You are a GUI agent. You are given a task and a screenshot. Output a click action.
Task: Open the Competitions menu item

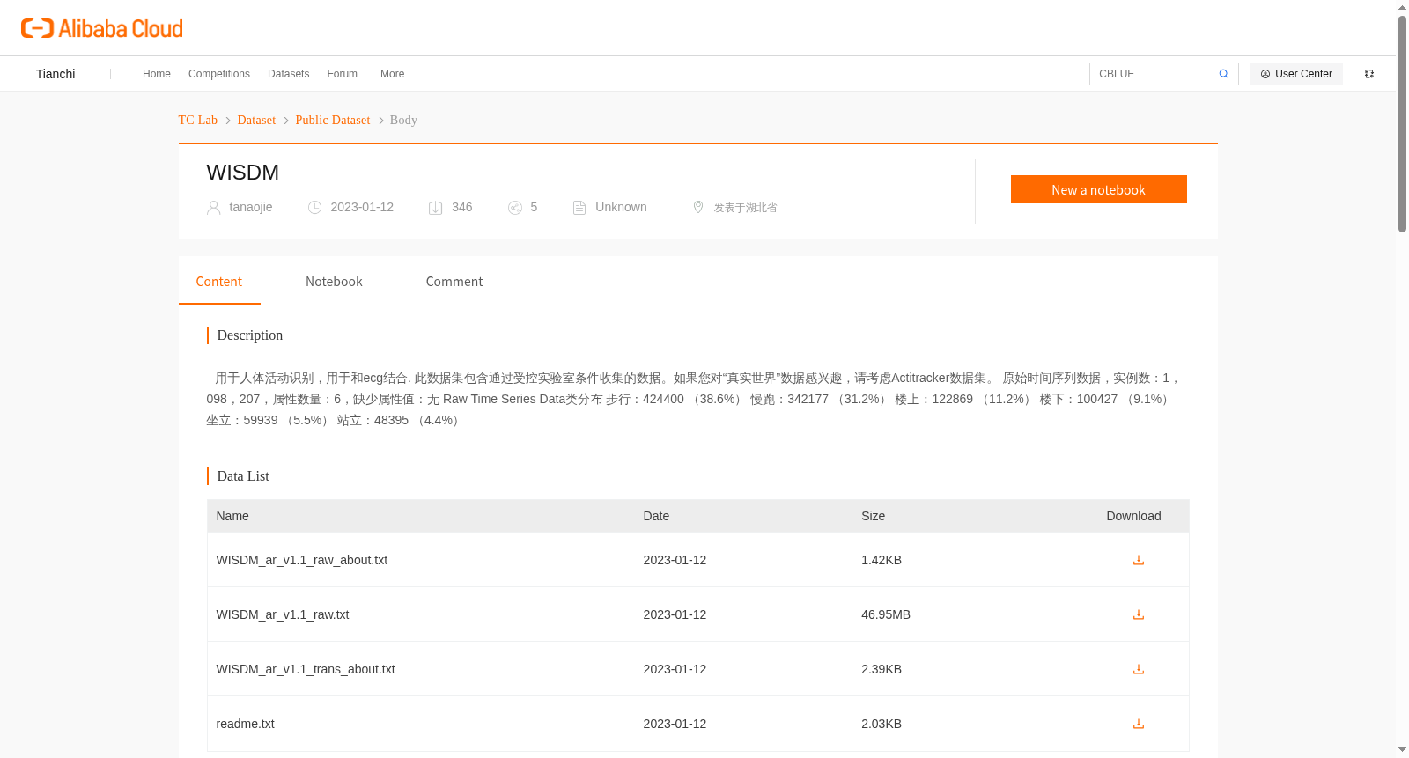click(219, 74)
